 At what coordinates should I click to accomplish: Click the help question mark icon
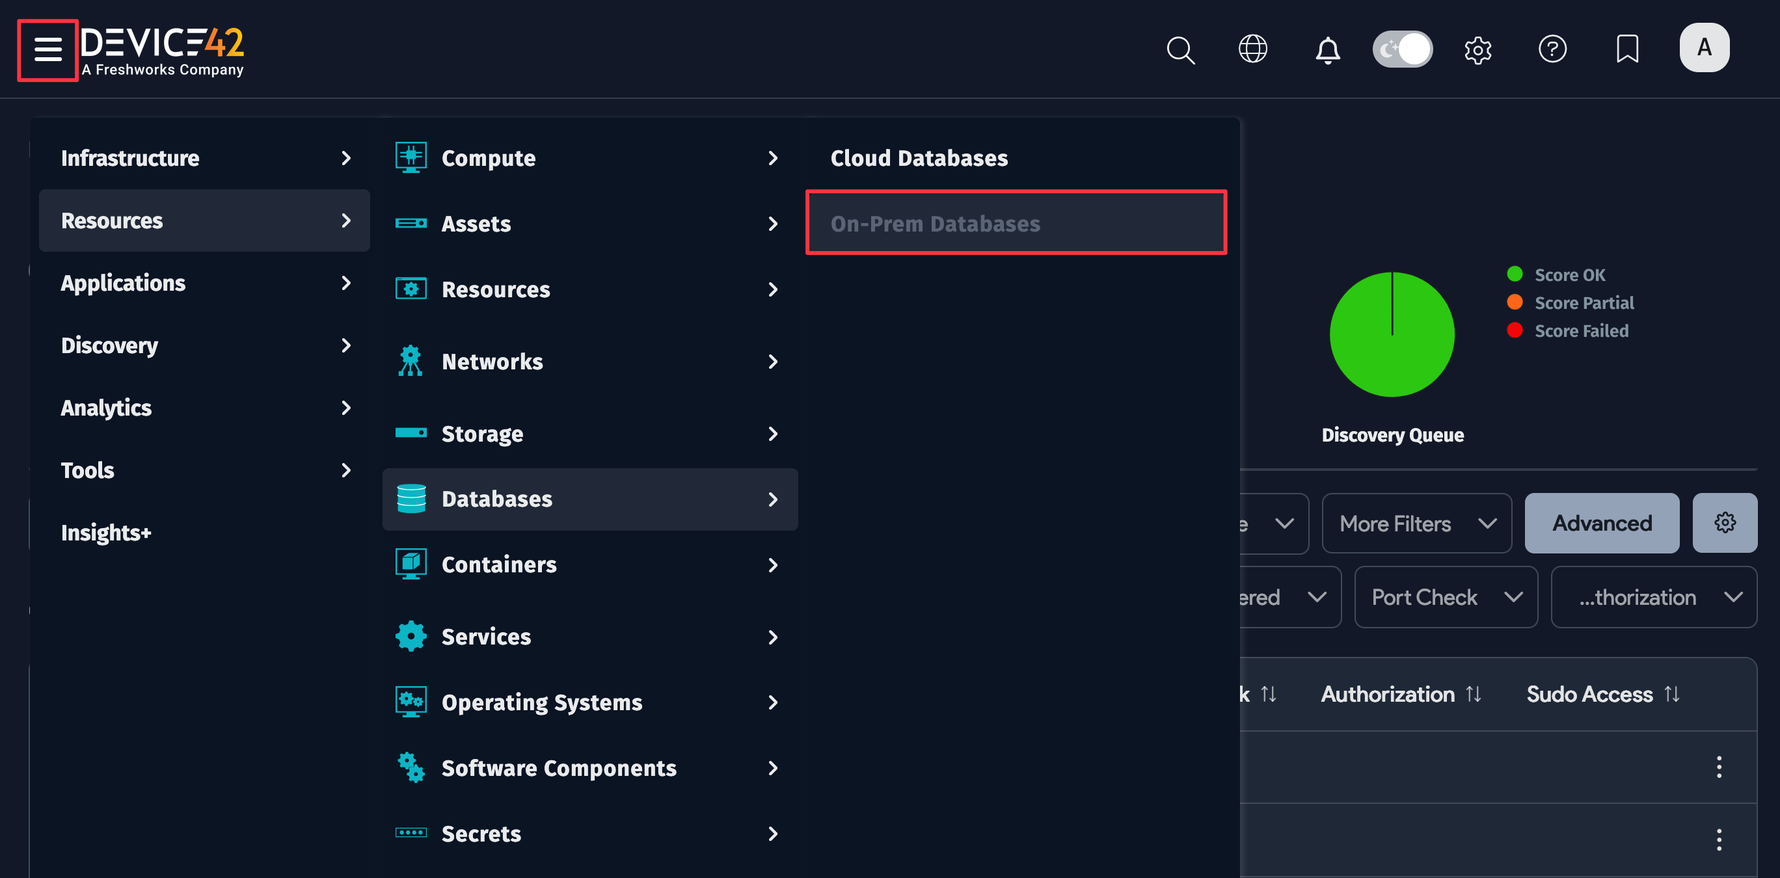pos(1553,49)
